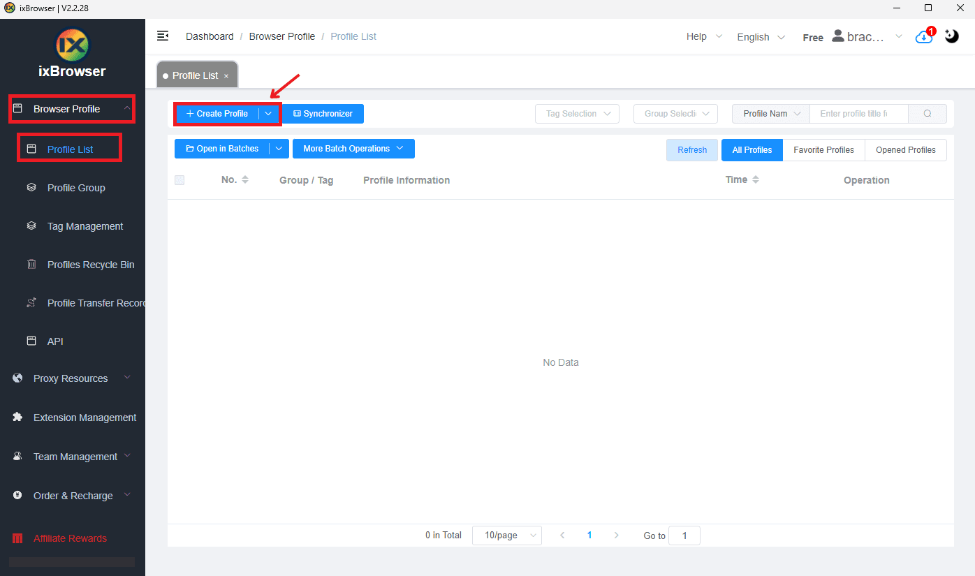This screenshot has height=576, width=975.
Task: Switch to dark mode with the moon icon
Action: (951, 36)
